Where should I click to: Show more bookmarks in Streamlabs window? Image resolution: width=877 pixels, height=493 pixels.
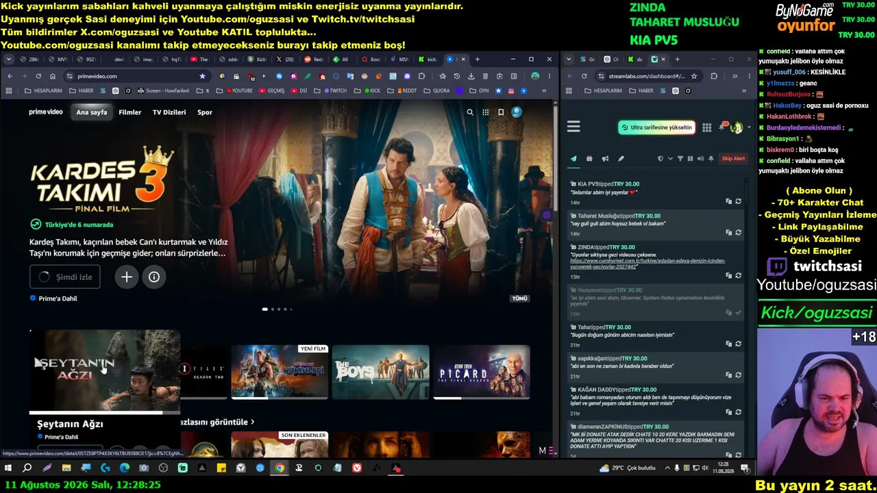tap(744, 90)
